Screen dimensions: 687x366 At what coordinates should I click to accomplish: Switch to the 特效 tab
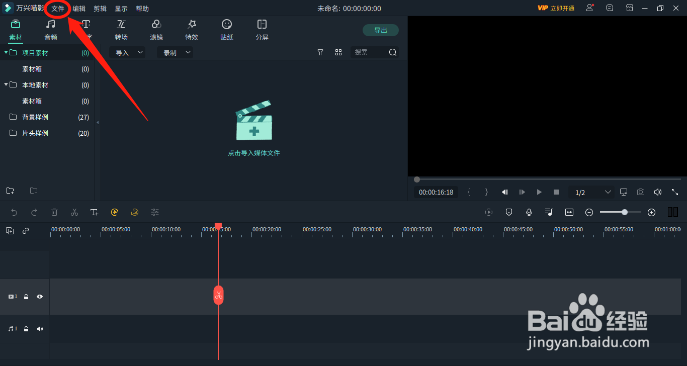point(192,30)
